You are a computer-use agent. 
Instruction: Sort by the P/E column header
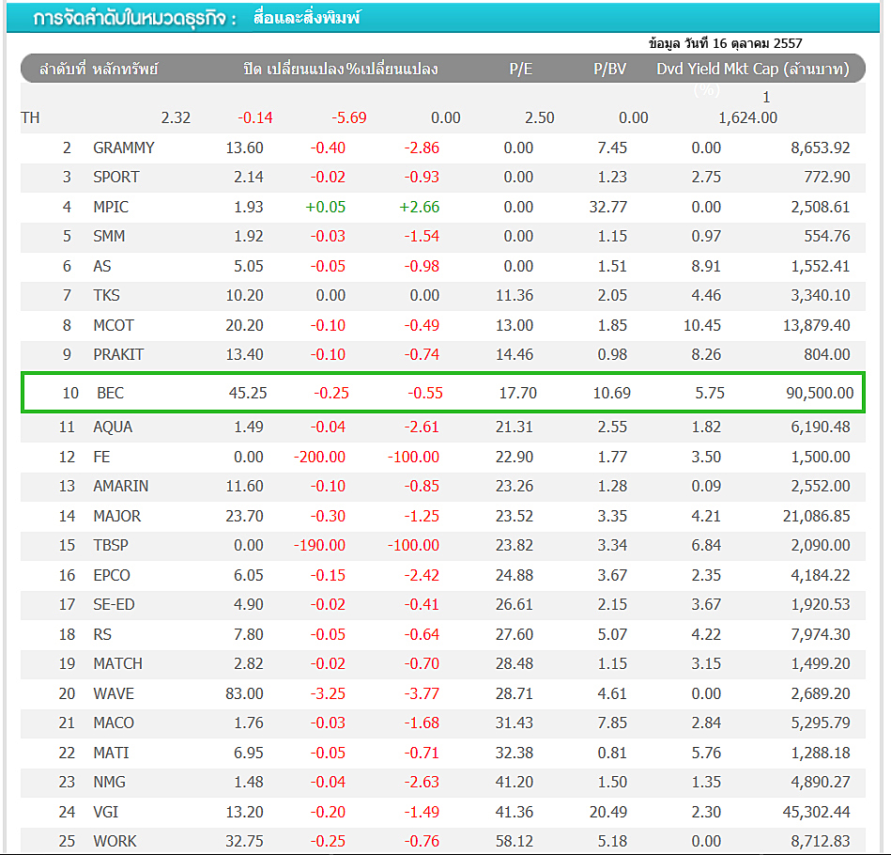(521, 69)
